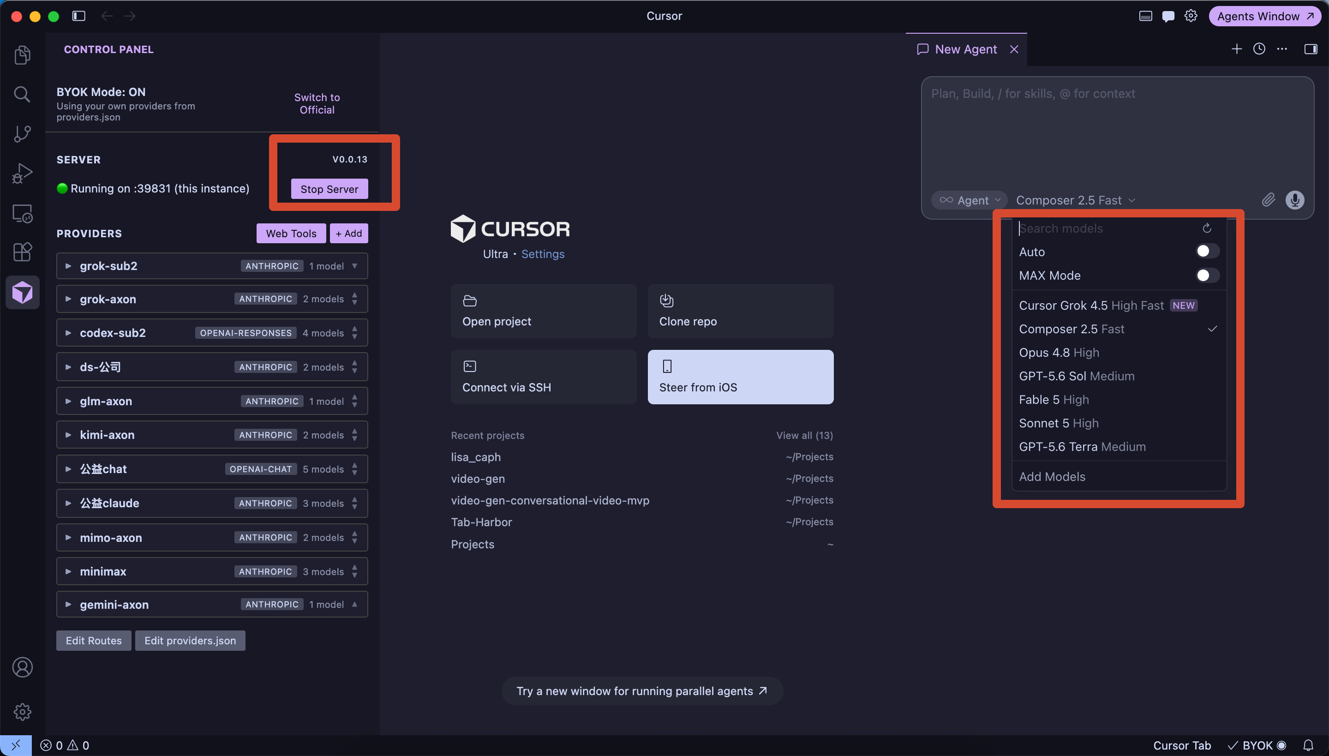
Task: Click the Clone repo card
Action: pyautogui.click(x=740, y=311)
